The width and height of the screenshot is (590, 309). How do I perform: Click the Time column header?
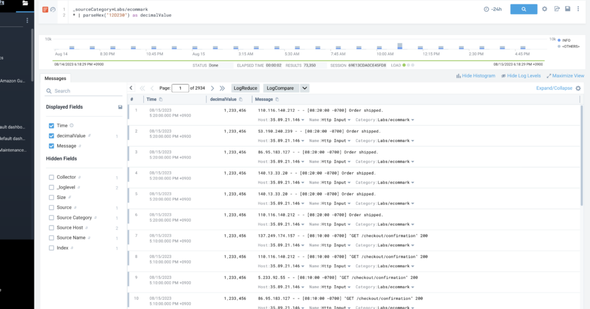[151, 100]
